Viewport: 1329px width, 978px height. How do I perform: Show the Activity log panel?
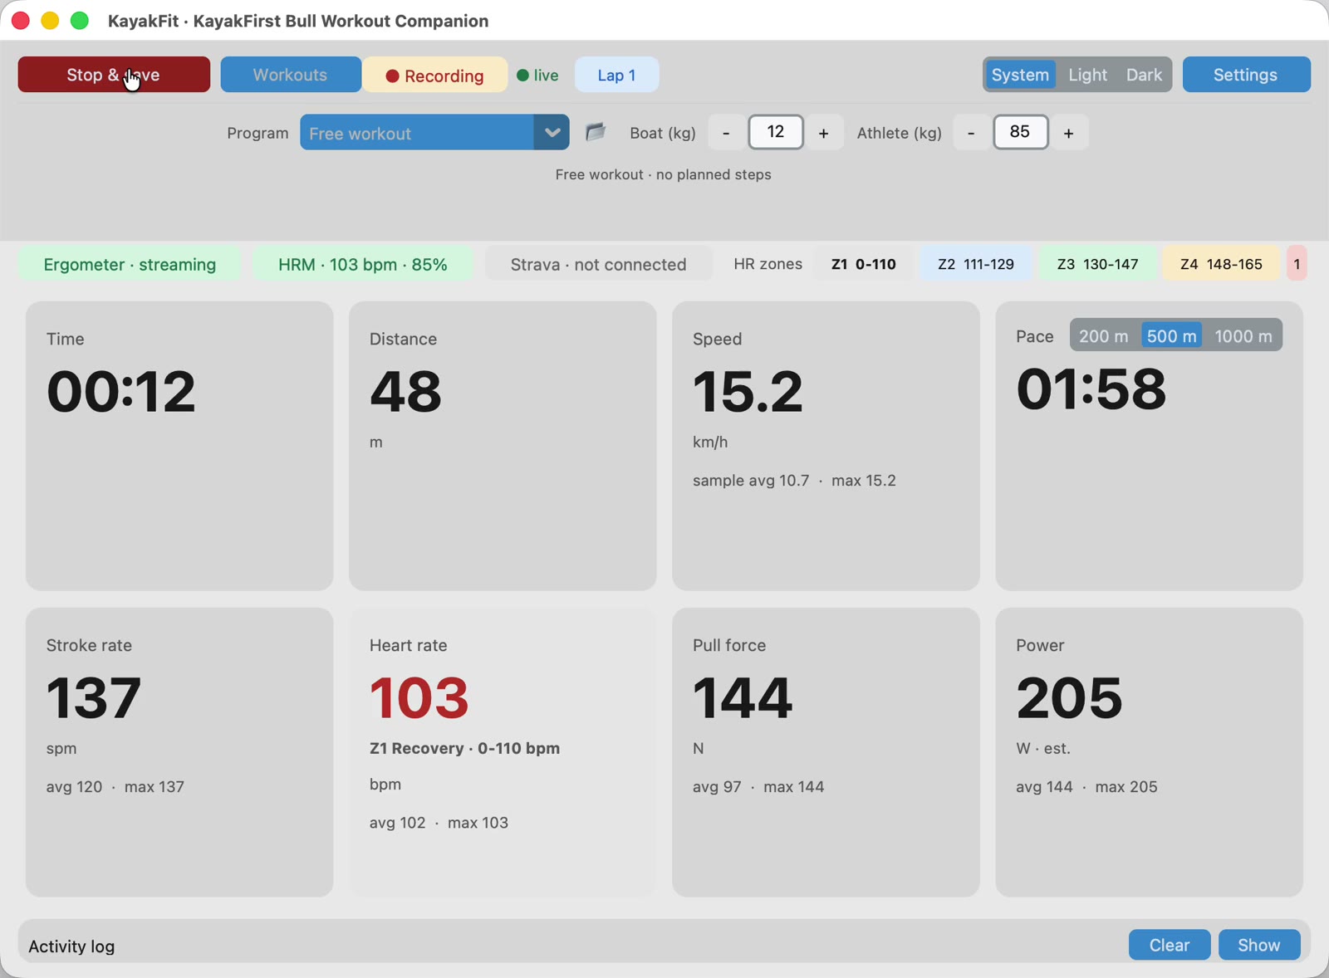(1258, 945)
